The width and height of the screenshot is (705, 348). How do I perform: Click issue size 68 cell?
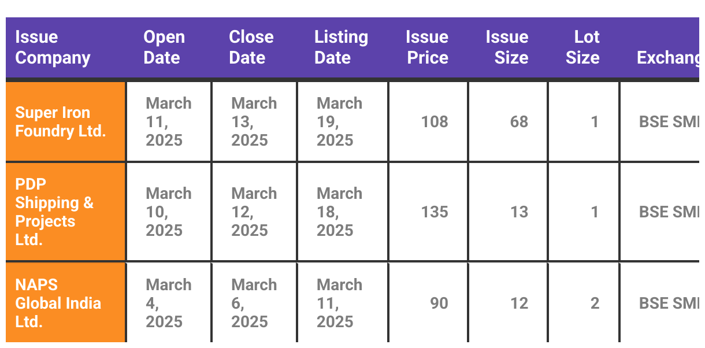click(508, 121)
